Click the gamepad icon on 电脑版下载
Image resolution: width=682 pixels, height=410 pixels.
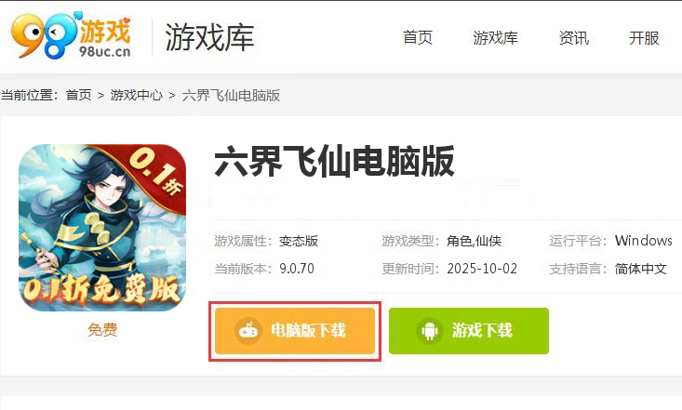click(x=248, y=331)
